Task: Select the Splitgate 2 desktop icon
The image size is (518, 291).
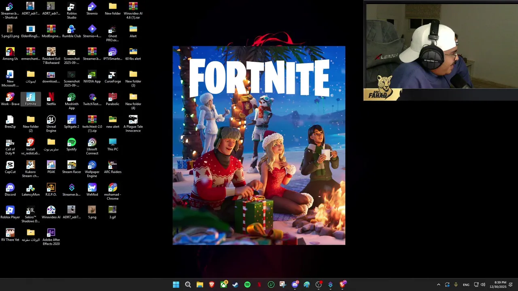Action: [72, 122]
